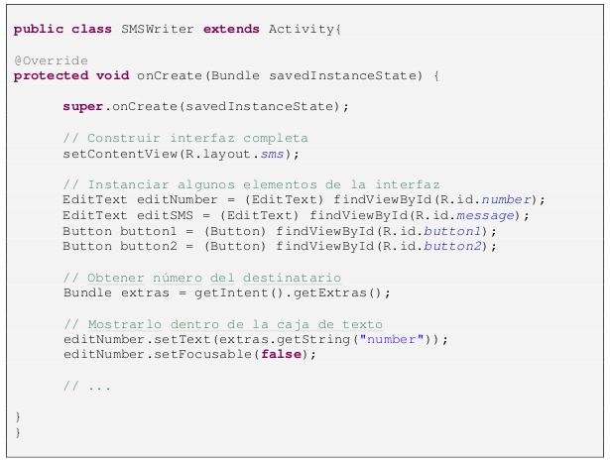Click the editSMS variable declaration
The image size is (610, 462).
point(165,215)
